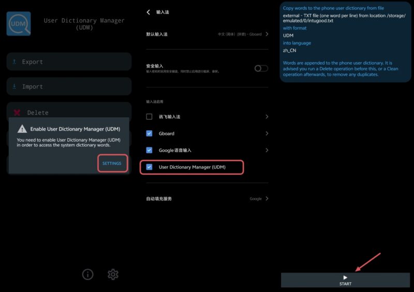
Task: Click 'Enable User Dictionary Manager (UDM)' dialog title
Action: click(x=75, y=129)
